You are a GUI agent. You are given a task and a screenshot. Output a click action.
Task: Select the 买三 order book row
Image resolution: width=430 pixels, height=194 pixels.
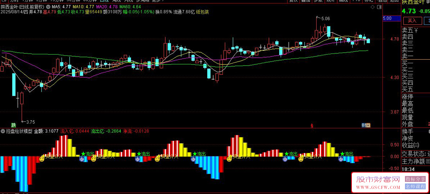tap(415, 76)
